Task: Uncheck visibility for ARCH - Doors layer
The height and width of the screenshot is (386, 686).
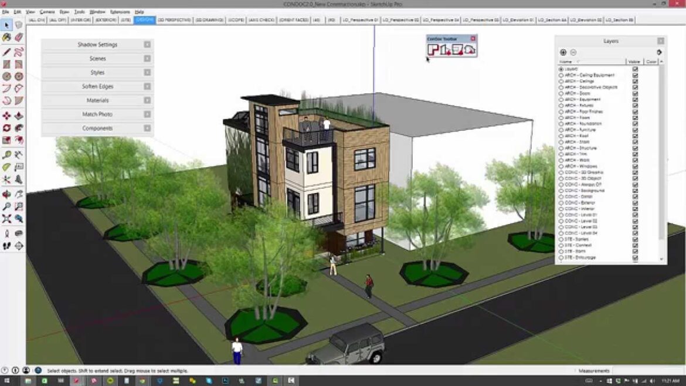Action: pos(635,93)
